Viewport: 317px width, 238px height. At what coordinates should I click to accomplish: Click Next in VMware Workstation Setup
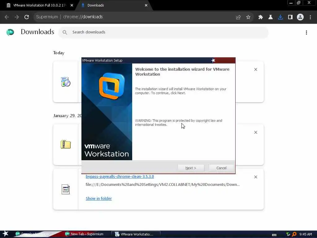click(x=191, y=168)
